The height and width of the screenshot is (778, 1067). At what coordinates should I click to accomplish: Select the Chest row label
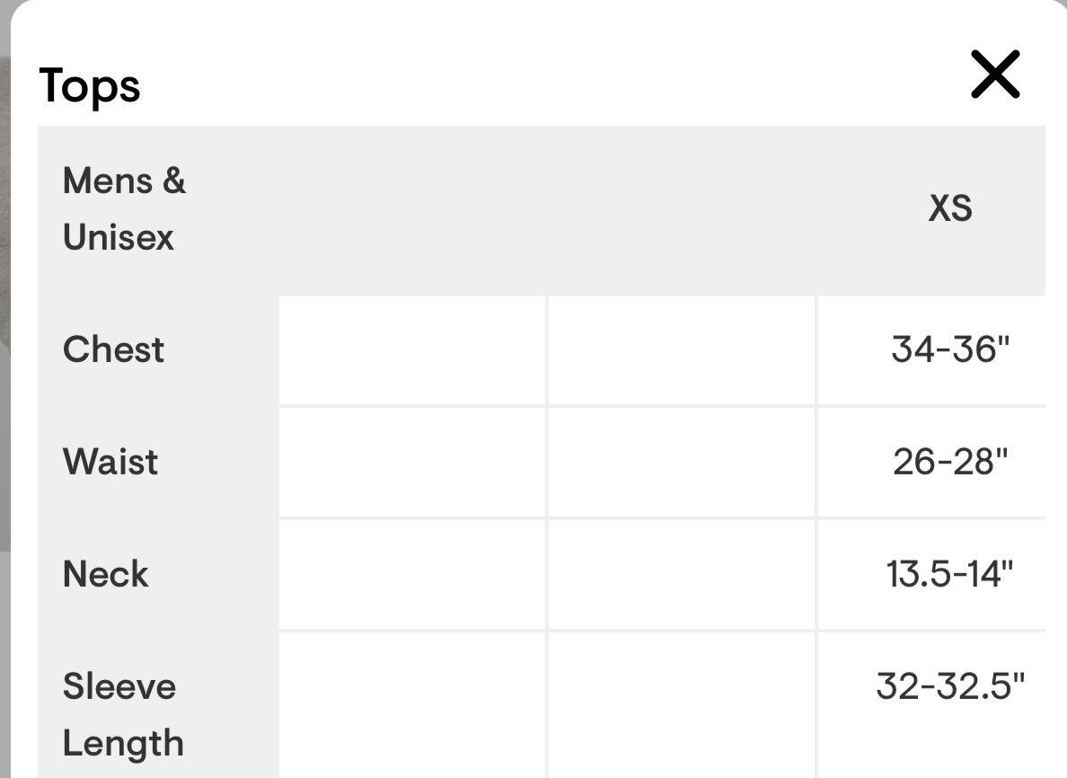(113, 349)
